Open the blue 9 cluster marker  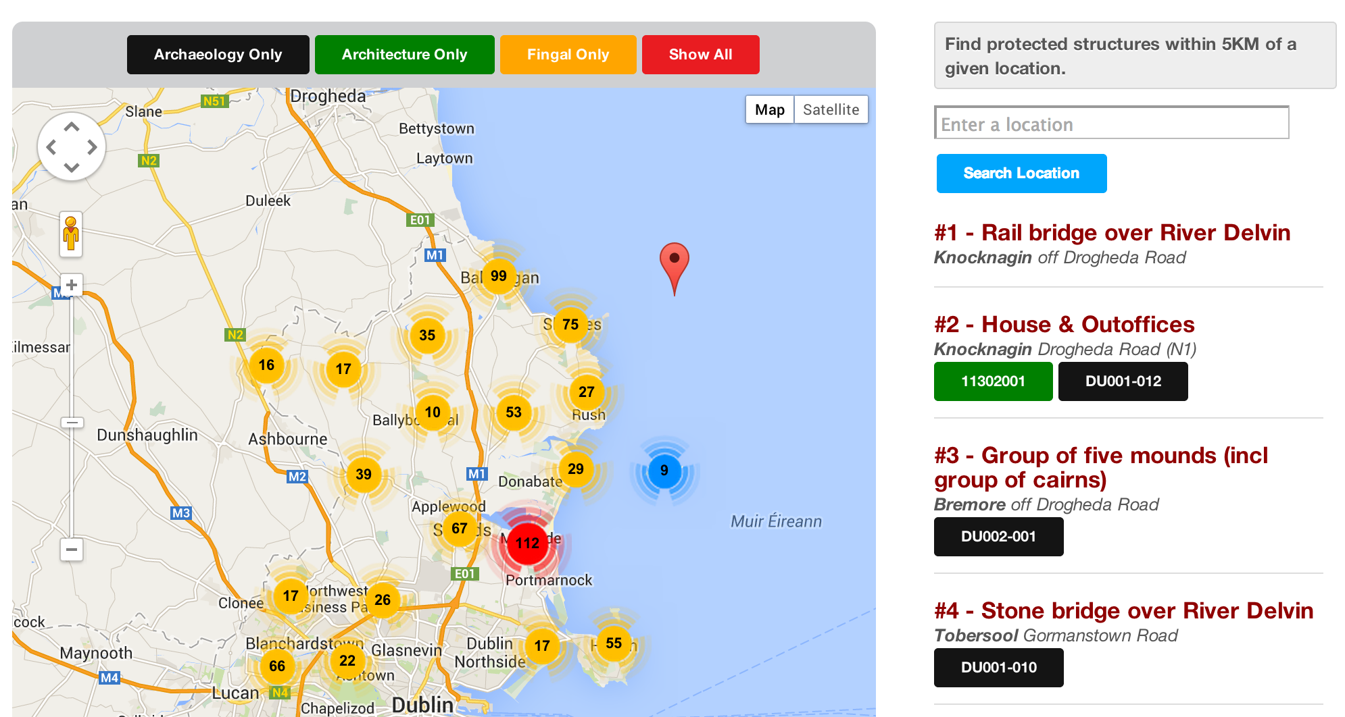[664, 470]
